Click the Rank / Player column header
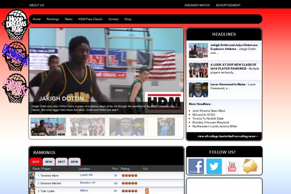The width and height of the screenshot is (291, 194). tap(42, 169)
